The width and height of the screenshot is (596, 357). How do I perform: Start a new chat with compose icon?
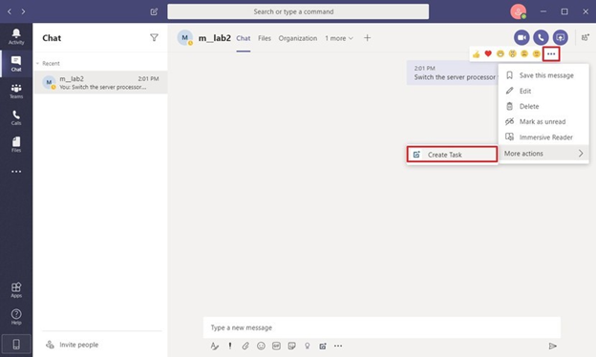tap(154, 11)
